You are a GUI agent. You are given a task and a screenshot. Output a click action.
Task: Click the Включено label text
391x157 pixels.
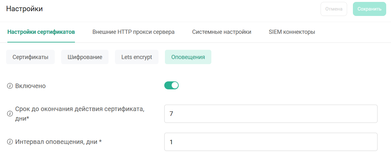[30, 86]
